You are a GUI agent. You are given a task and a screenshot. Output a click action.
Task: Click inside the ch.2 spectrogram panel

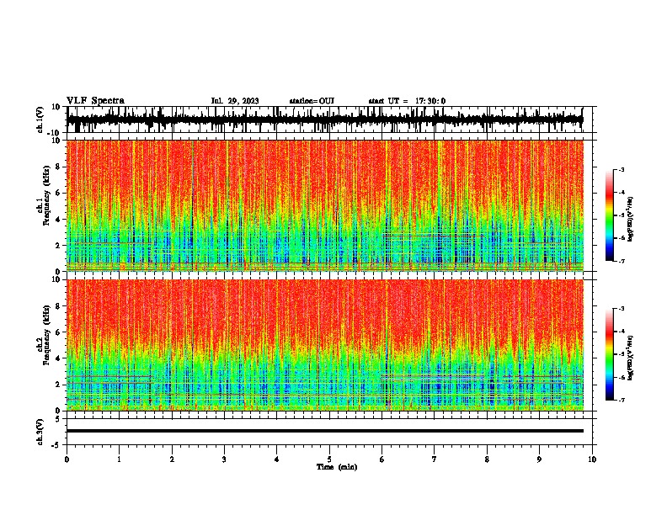pos(324,345)
